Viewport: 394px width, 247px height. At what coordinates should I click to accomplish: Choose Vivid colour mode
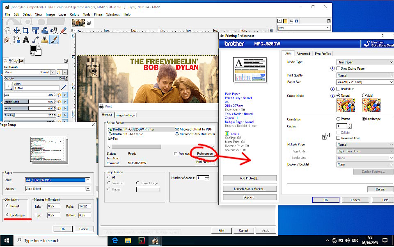(x=364, y=95)
